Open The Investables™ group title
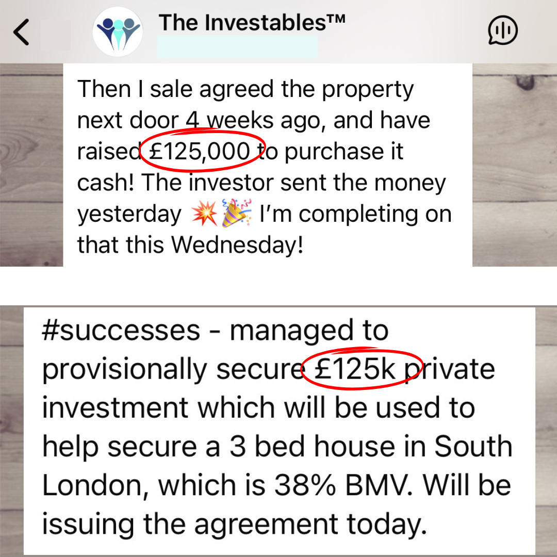557x557 pixels. coord(252,22)
